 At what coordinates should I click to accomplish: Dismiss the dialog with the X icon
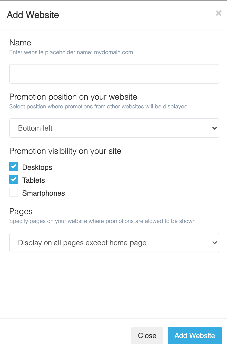(219, 13)
